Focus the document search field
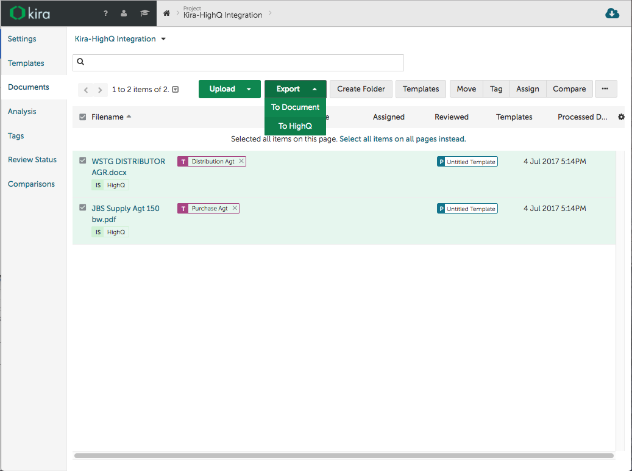 [x=238, y=63]
